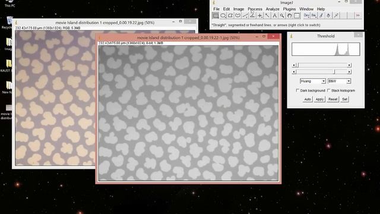Select the Oval selection tool
Image resolution: width=380 pixels, height=214 pixels.
[x=223, y=16]
